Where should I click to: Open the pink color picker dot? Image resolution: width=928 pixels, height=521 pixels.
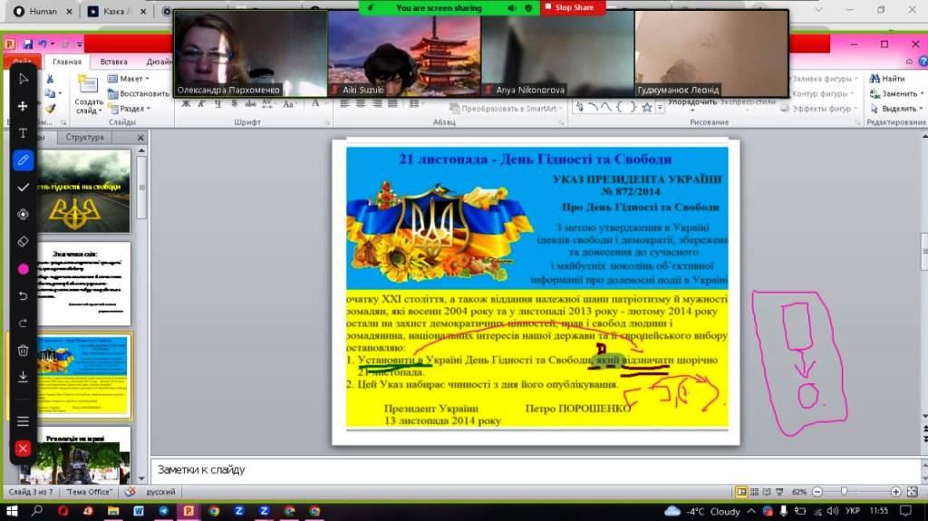[23, 269]
